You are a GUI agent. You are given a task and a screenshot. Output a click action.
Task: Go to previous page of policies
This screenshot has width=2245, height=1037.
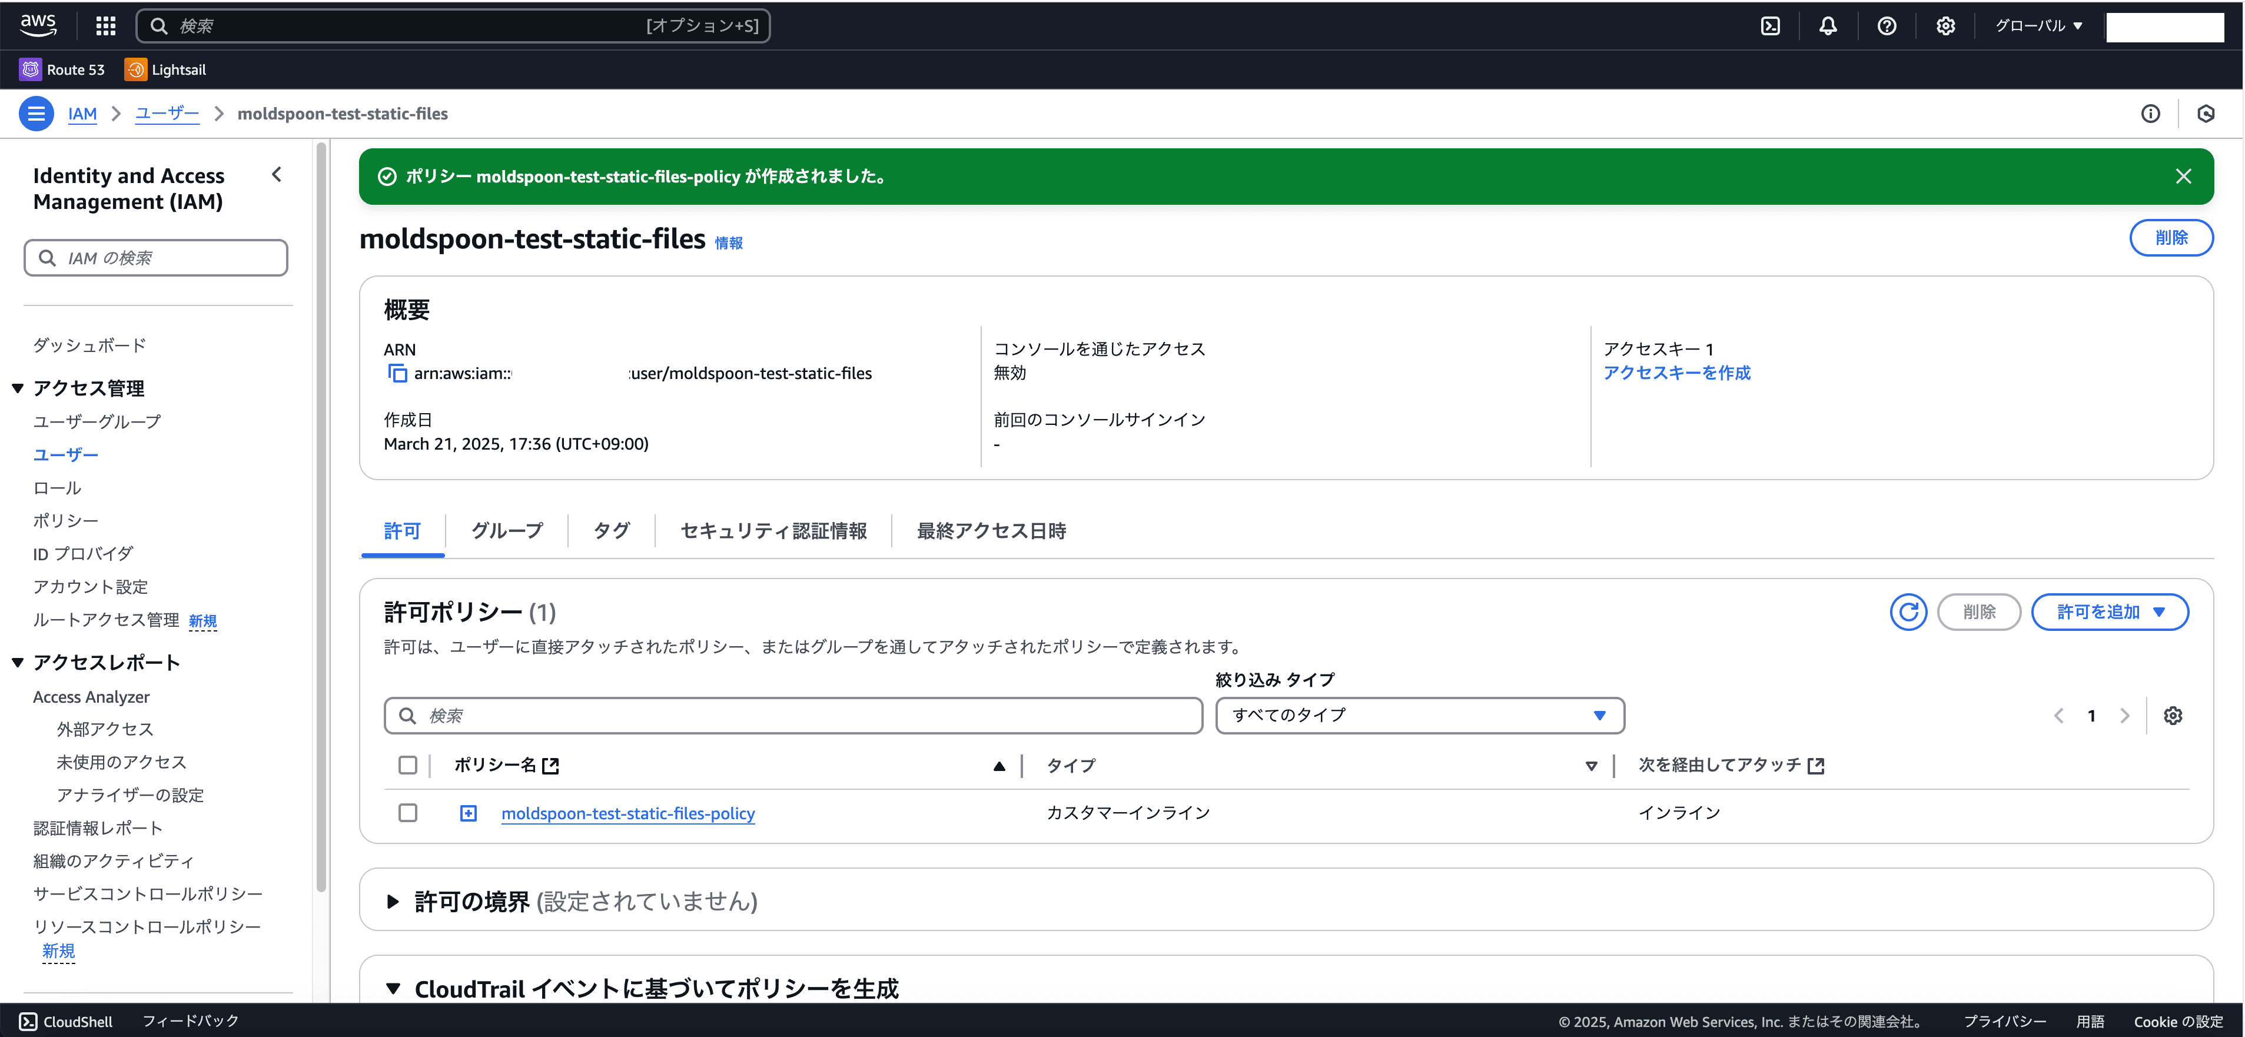(2058, 716)
